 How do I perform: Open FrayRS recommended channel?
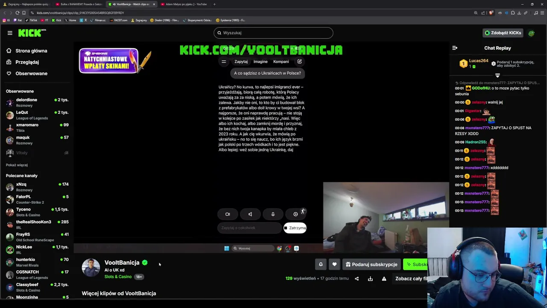37,237
